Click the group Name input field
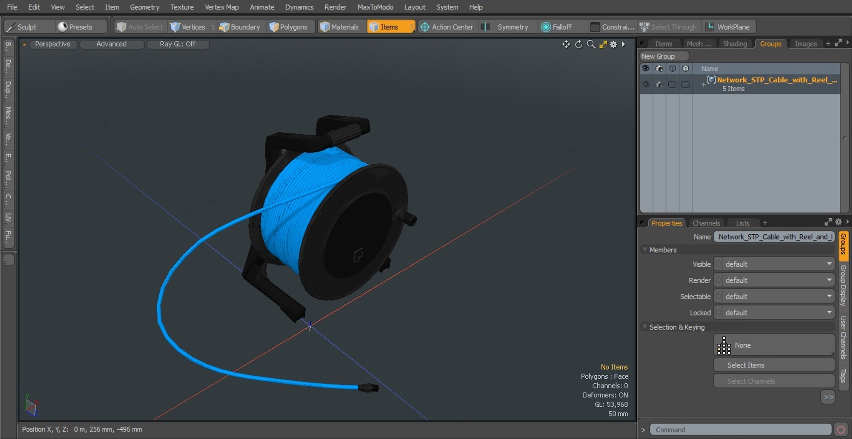852x439 pixels. [x=774, y=237]
